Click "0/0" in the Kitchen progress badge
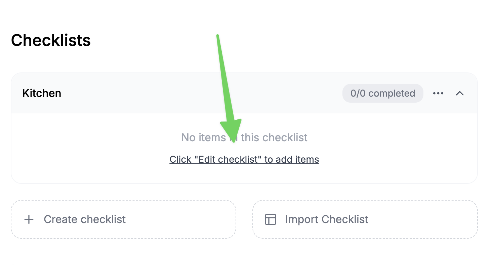The height and width of the screenshot is (265, 494). pyautogui.click(x=358, y=93)
